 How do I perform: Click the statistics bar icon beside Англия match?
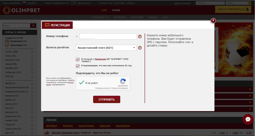46,133
